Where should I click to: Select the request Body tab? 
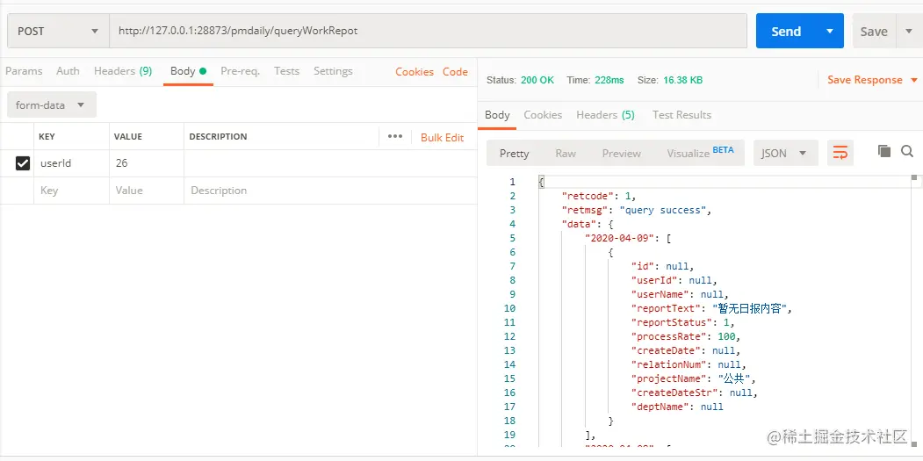[x=188, y=71]
